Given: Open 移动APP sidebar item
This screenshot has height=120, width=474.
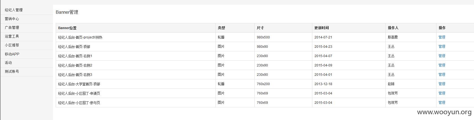Looking at the screenshot, I should pos(12,54).
